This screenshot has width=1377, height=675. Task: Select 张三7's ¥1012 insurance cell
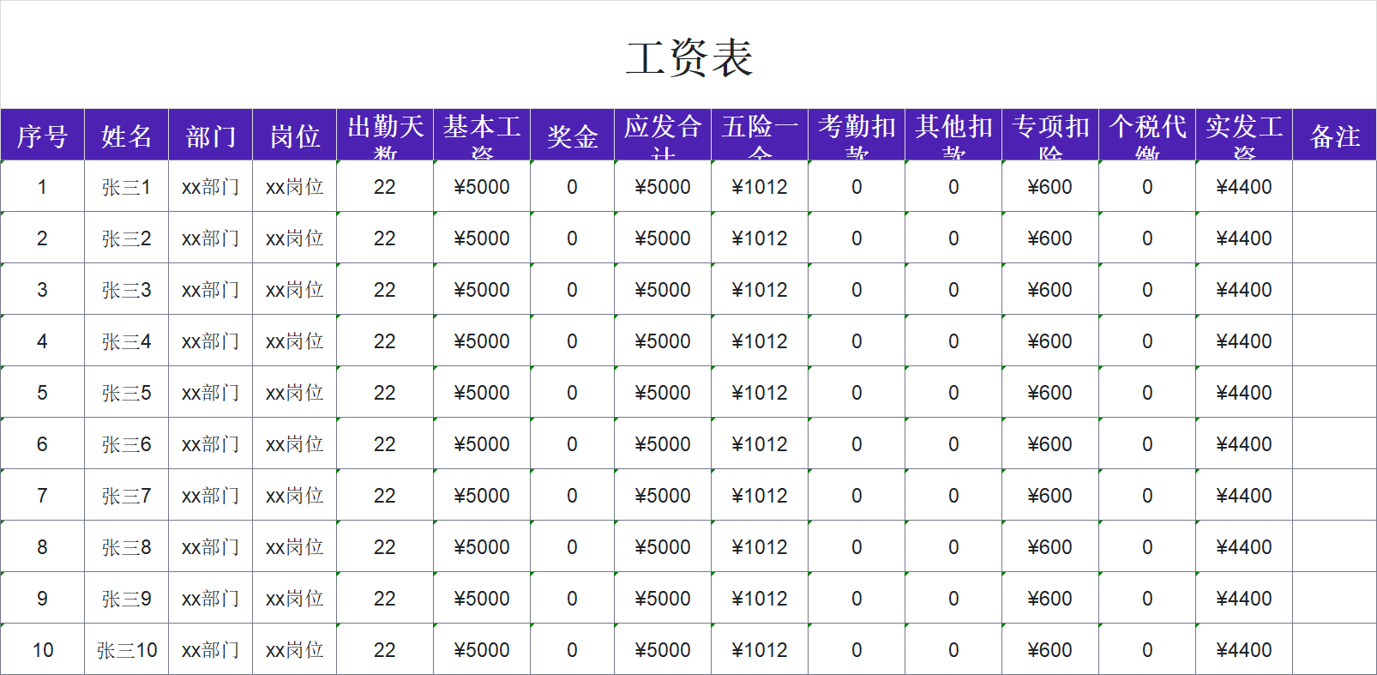click(x=760, y=496)
